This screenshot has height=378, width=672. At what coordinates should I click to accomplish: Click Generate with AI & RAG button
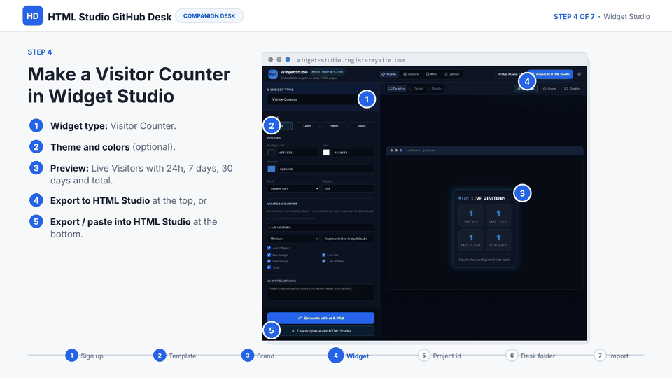point(321,318)
